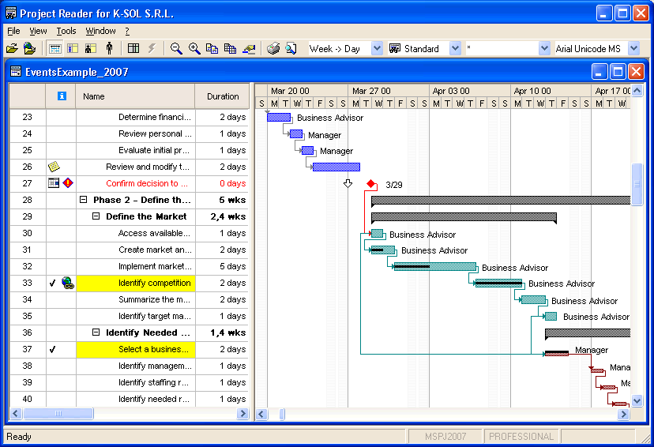Click the Zoom In magnifier icon
The image size is (654, 447).
(194, 49)
